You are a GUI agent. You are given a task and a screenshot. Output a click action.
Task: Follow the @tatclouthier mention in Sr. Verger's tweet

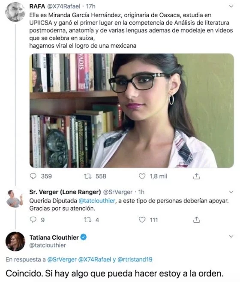[97, 201]
